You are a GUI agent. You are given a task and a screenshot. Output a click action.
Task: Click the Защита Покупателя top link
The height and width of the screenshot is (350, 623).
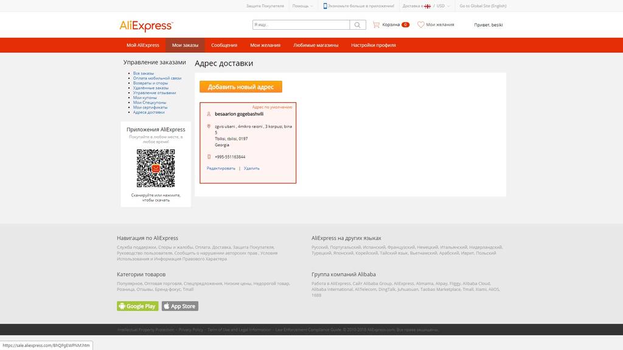[x=265, y=6]
